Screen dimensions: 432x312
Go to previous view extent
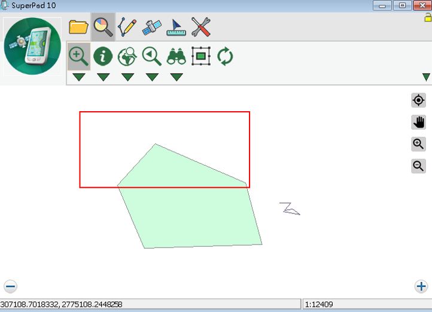click(x=152, y=57)
